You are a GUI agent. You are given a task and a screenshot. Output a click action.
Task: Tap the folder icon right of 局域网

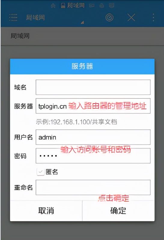click(x=92, y=6)
